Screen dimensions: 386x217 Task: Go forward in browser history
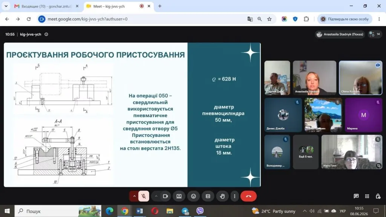18,19
